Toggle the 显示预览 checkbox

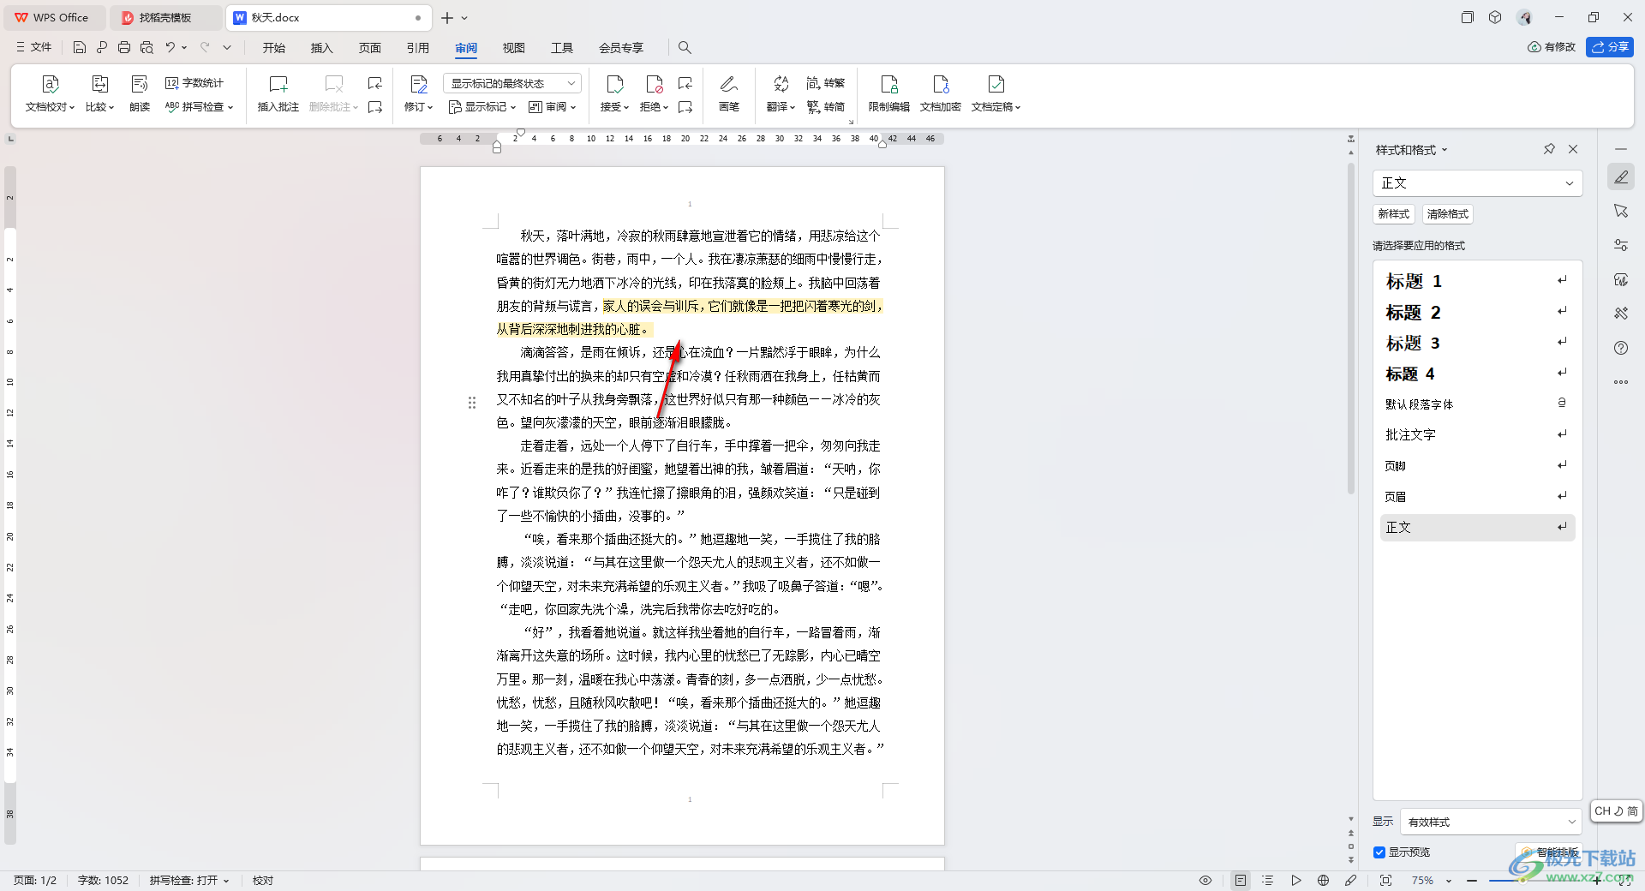point(1379,852)
